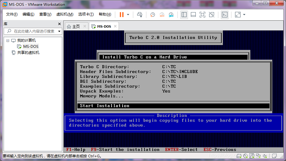The image size is (286, 161).
Task: Open the console view
Action: point(225,15)
